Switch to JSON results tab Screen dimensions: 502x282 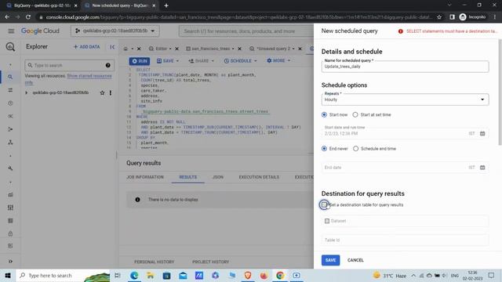point(218,177)
